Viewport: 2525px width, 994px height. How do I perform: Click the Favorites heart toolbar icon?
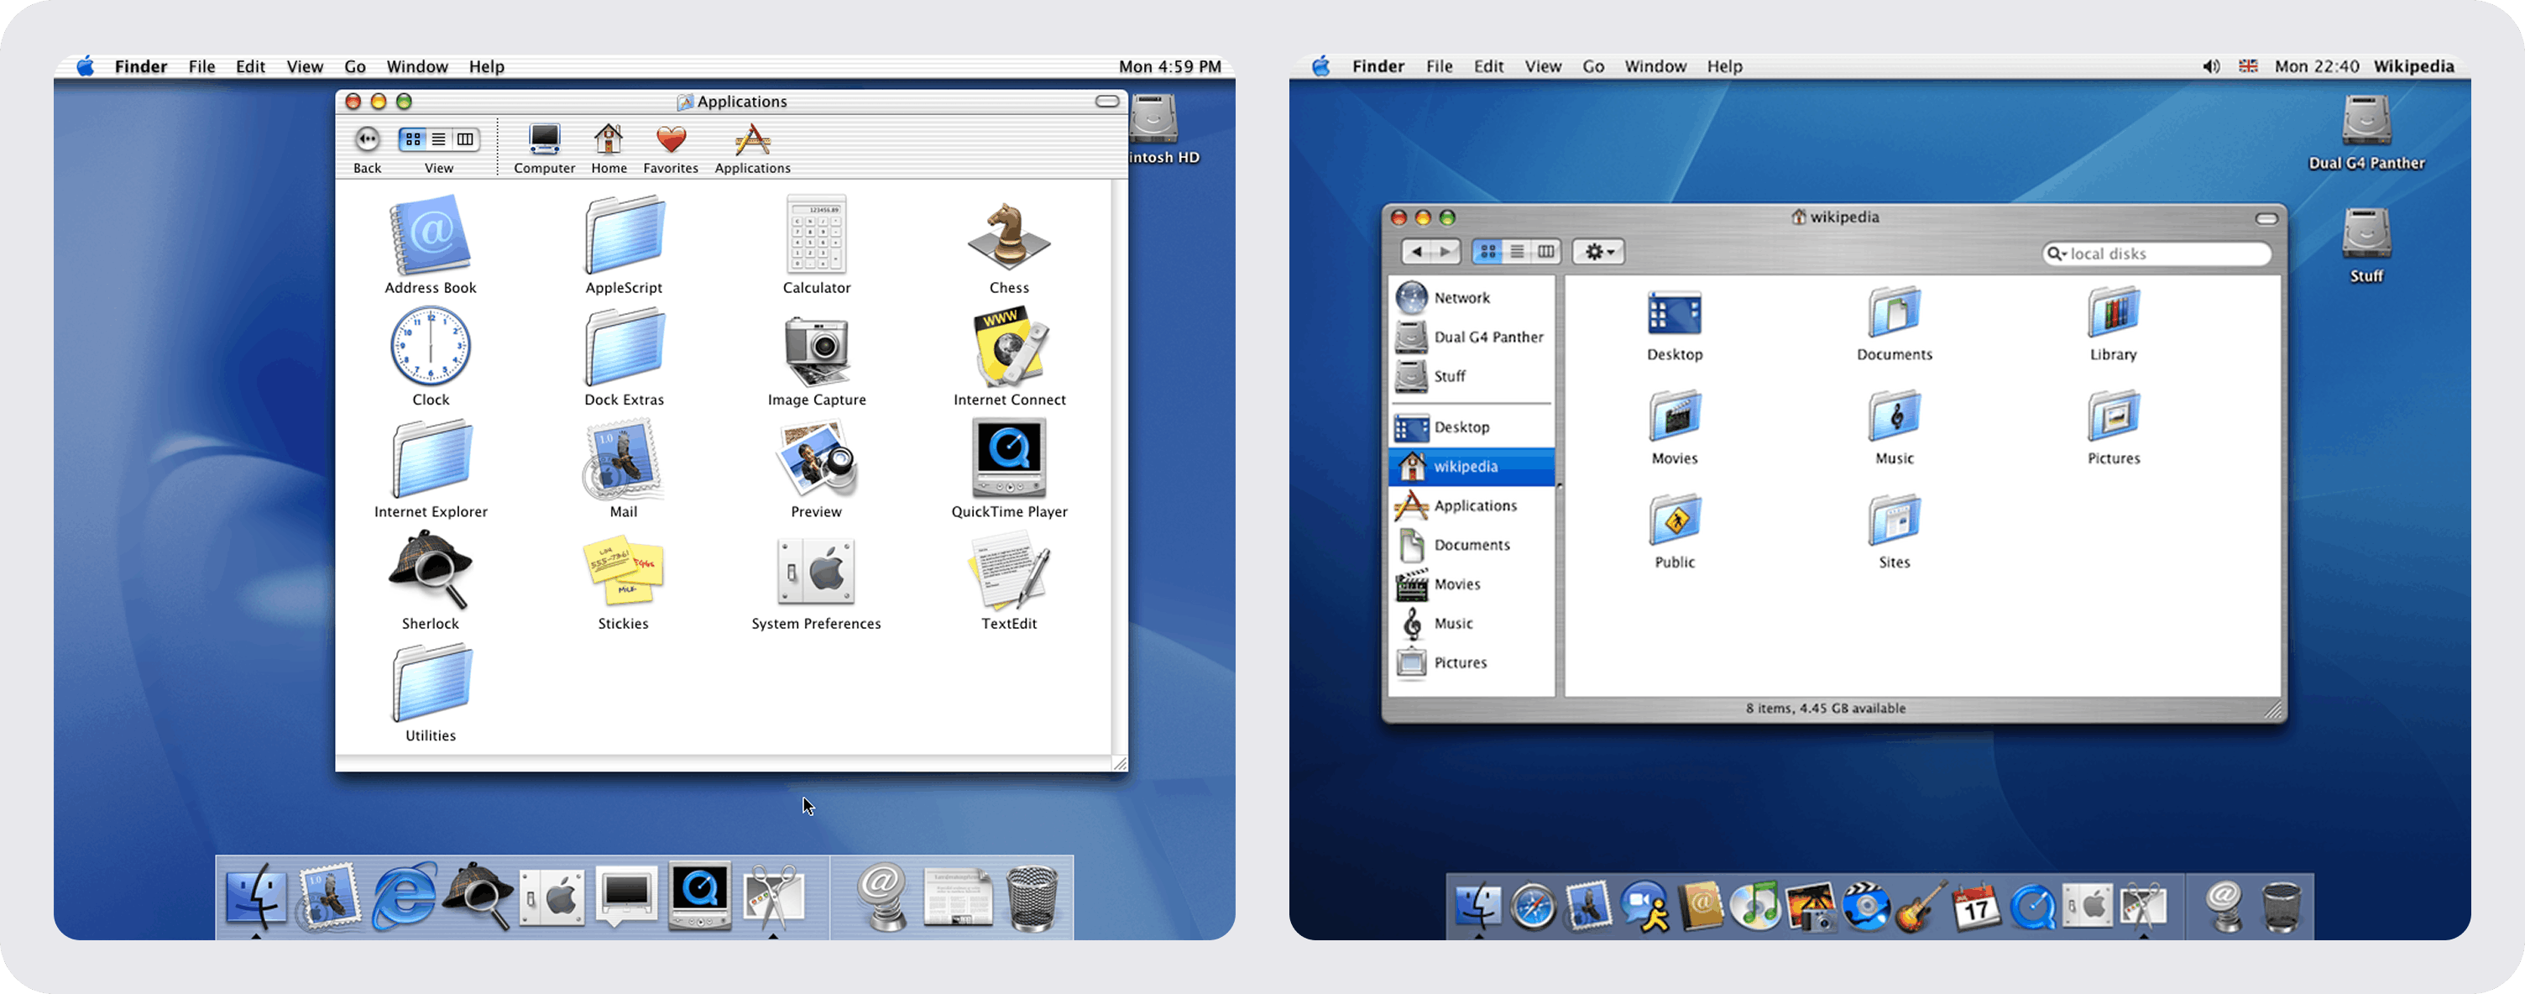[671, 141]
